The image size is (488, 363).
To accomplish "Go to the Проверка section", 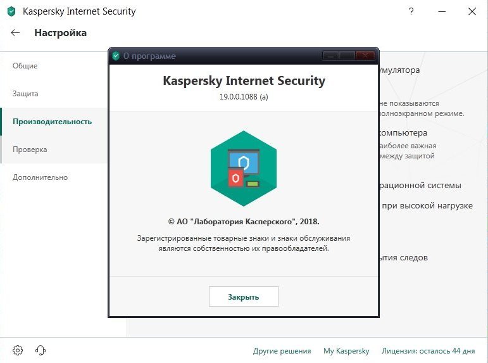I will [30, 150].
